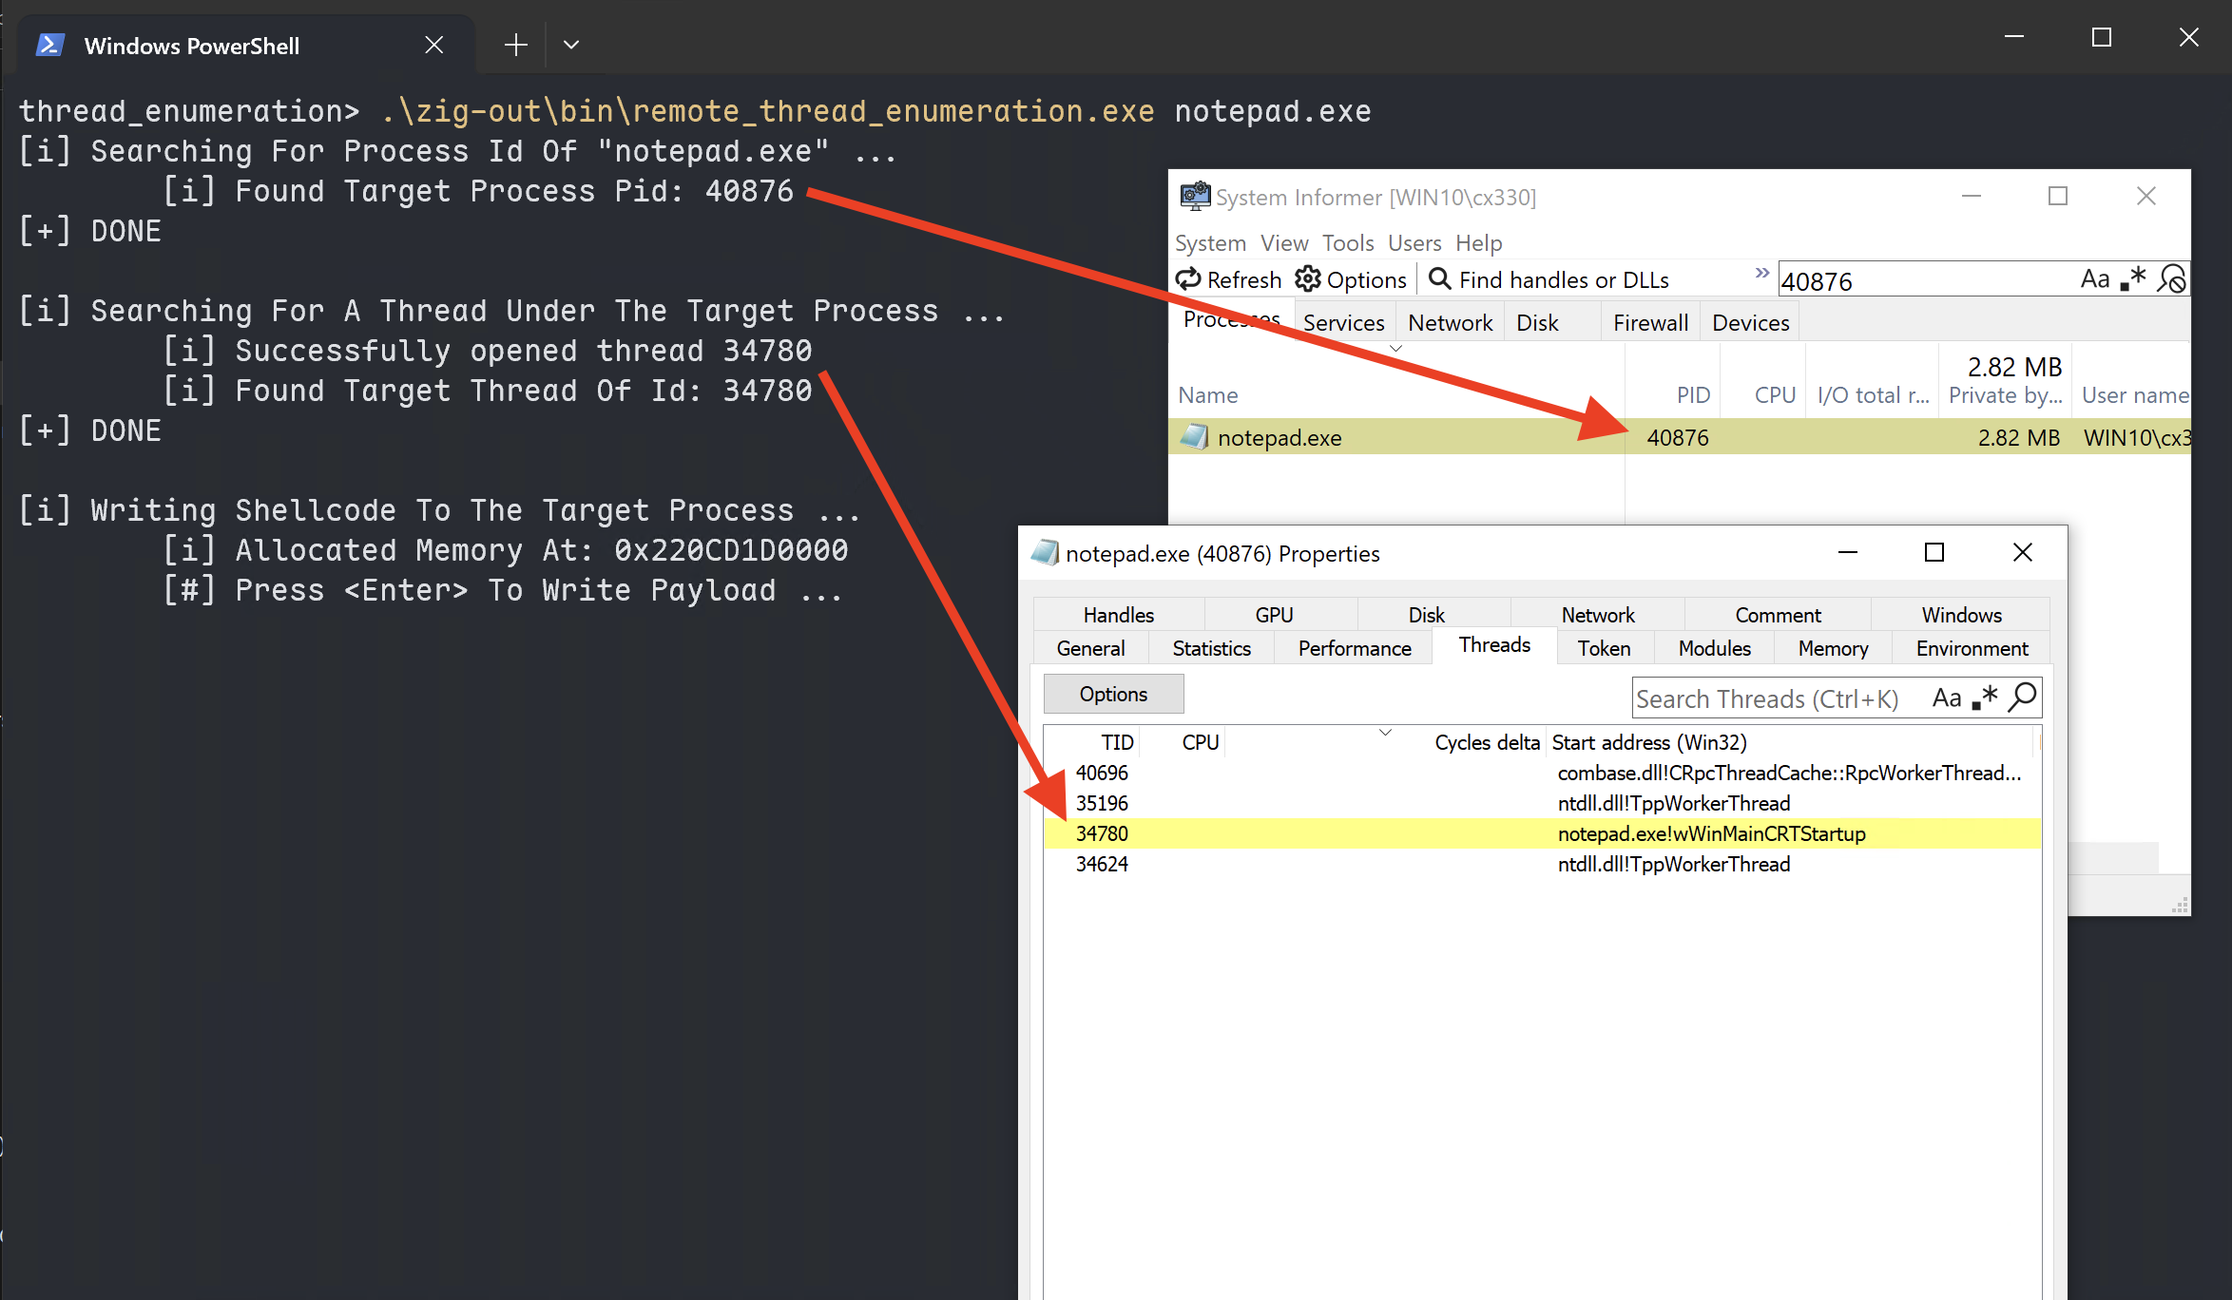Click the System Informer title bar icon
Screen dimensions: 2232x1300
coord(1194,196)
